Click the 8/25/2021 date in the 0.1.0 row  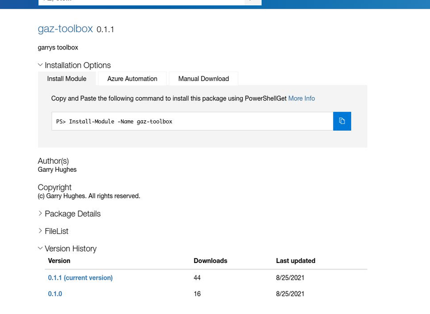tap(290, 294)
